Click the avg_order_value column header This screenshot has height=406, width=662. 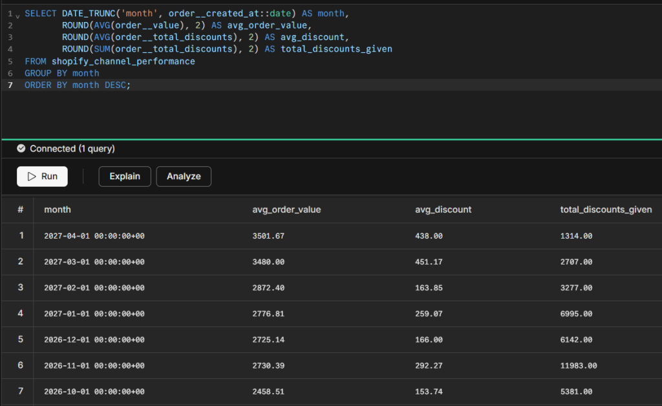pyautogui.click(x=286, y=209)
